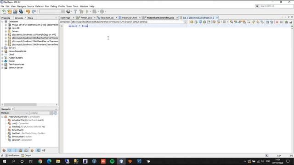Toggle Show Inherited Members in Navigator
294x165 pixels.
[x=4, y=150]
